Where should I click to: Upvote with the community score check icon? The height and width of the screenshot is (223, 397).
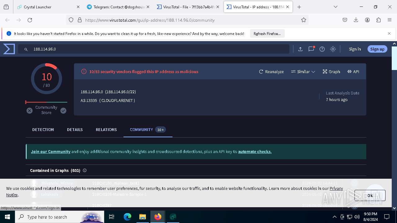pos(63,111)
